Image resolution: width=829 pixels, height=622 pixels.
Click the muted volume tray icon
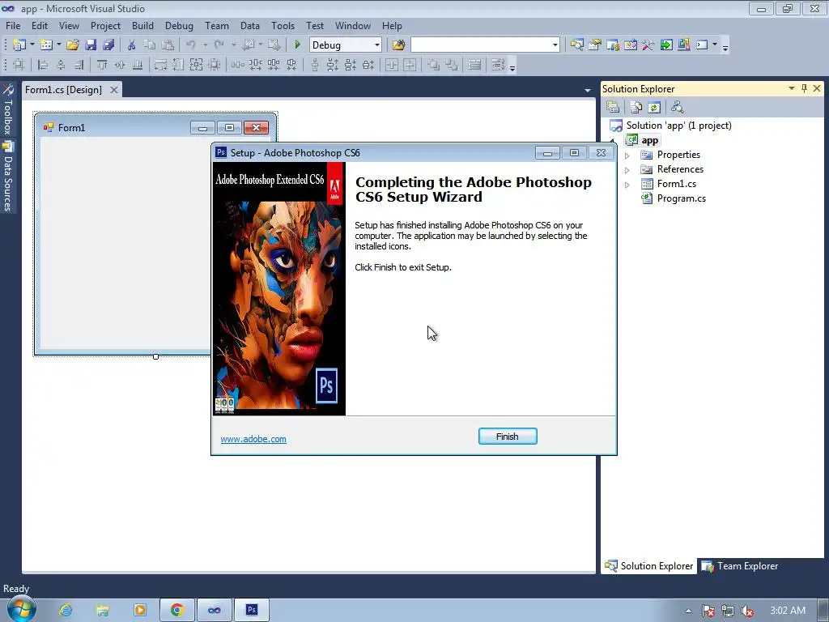pyautogui.click(x=747, y=611)
